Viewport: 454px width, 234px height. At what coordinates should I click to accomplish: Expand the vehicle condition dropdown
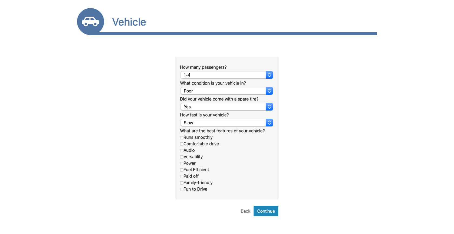tap(223, 91)
